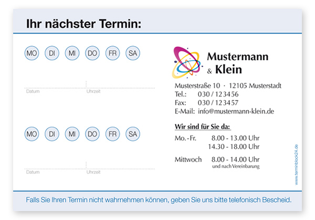Open the vertical terminblock24.de website link
Image resolution: width=315 pixels, height=220 pixels.
click(x=296, y=164)
